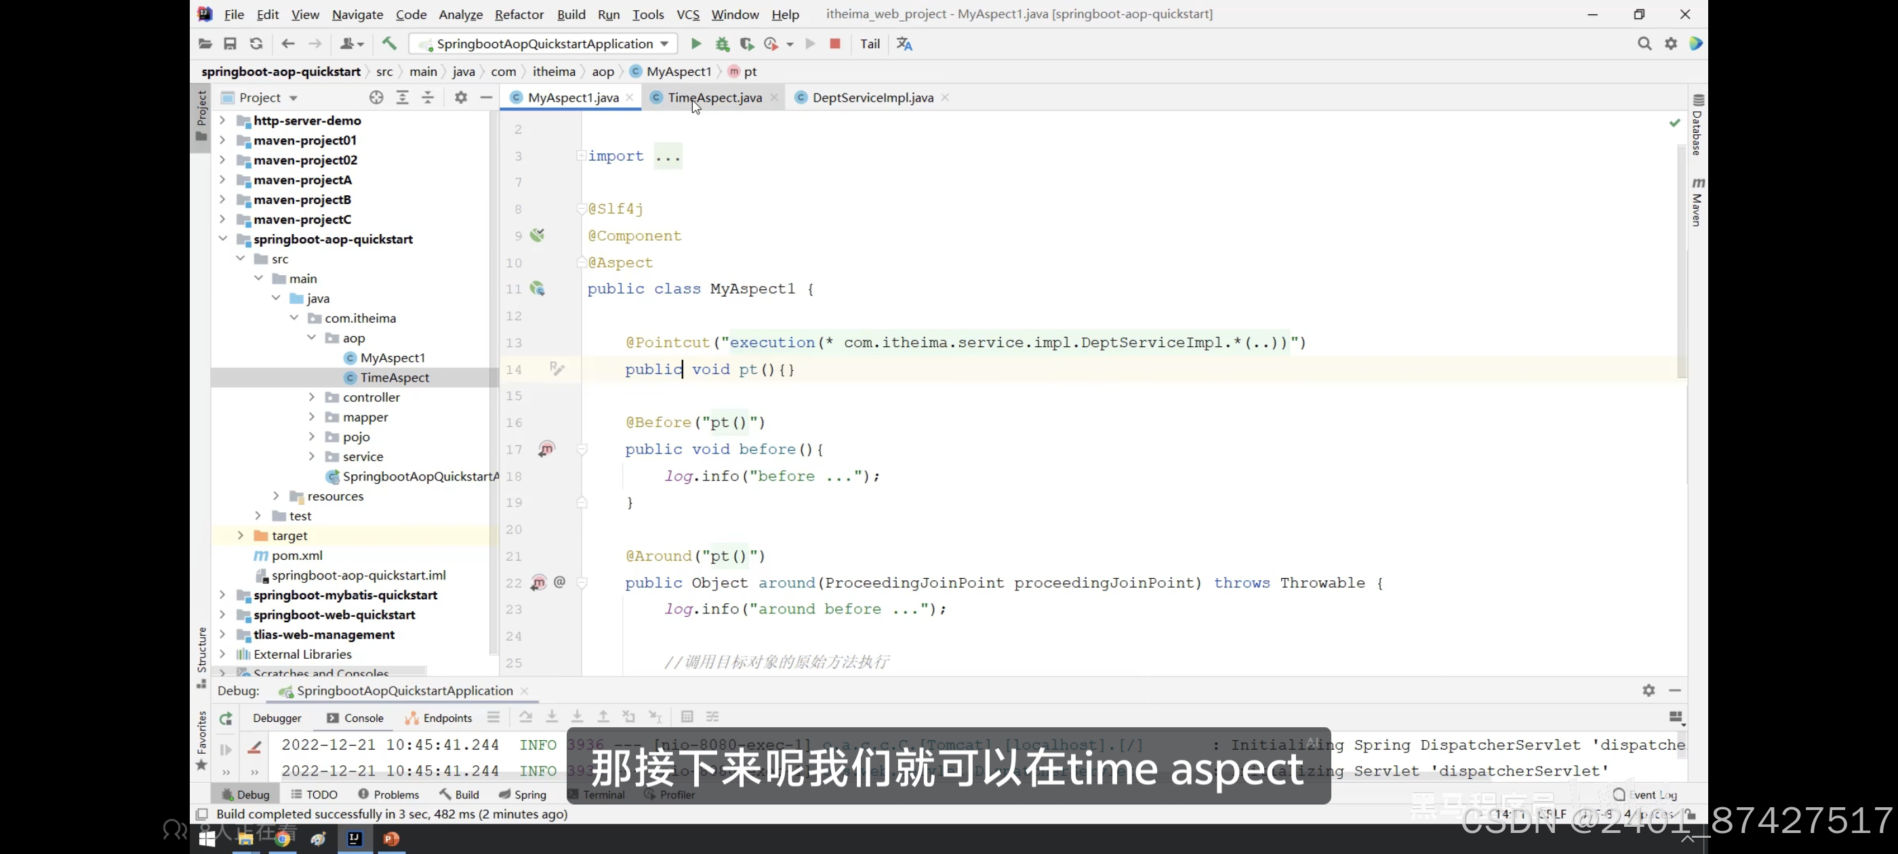The width and height of the screenshot is (1898, 854).
Task: Toggle soft-wrap in debug console
Action: click(254, 749)
